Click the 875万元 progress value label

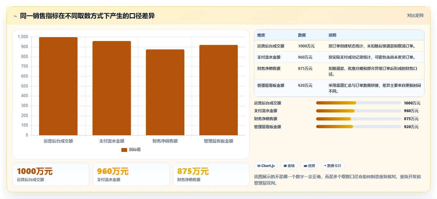[411, 119]
